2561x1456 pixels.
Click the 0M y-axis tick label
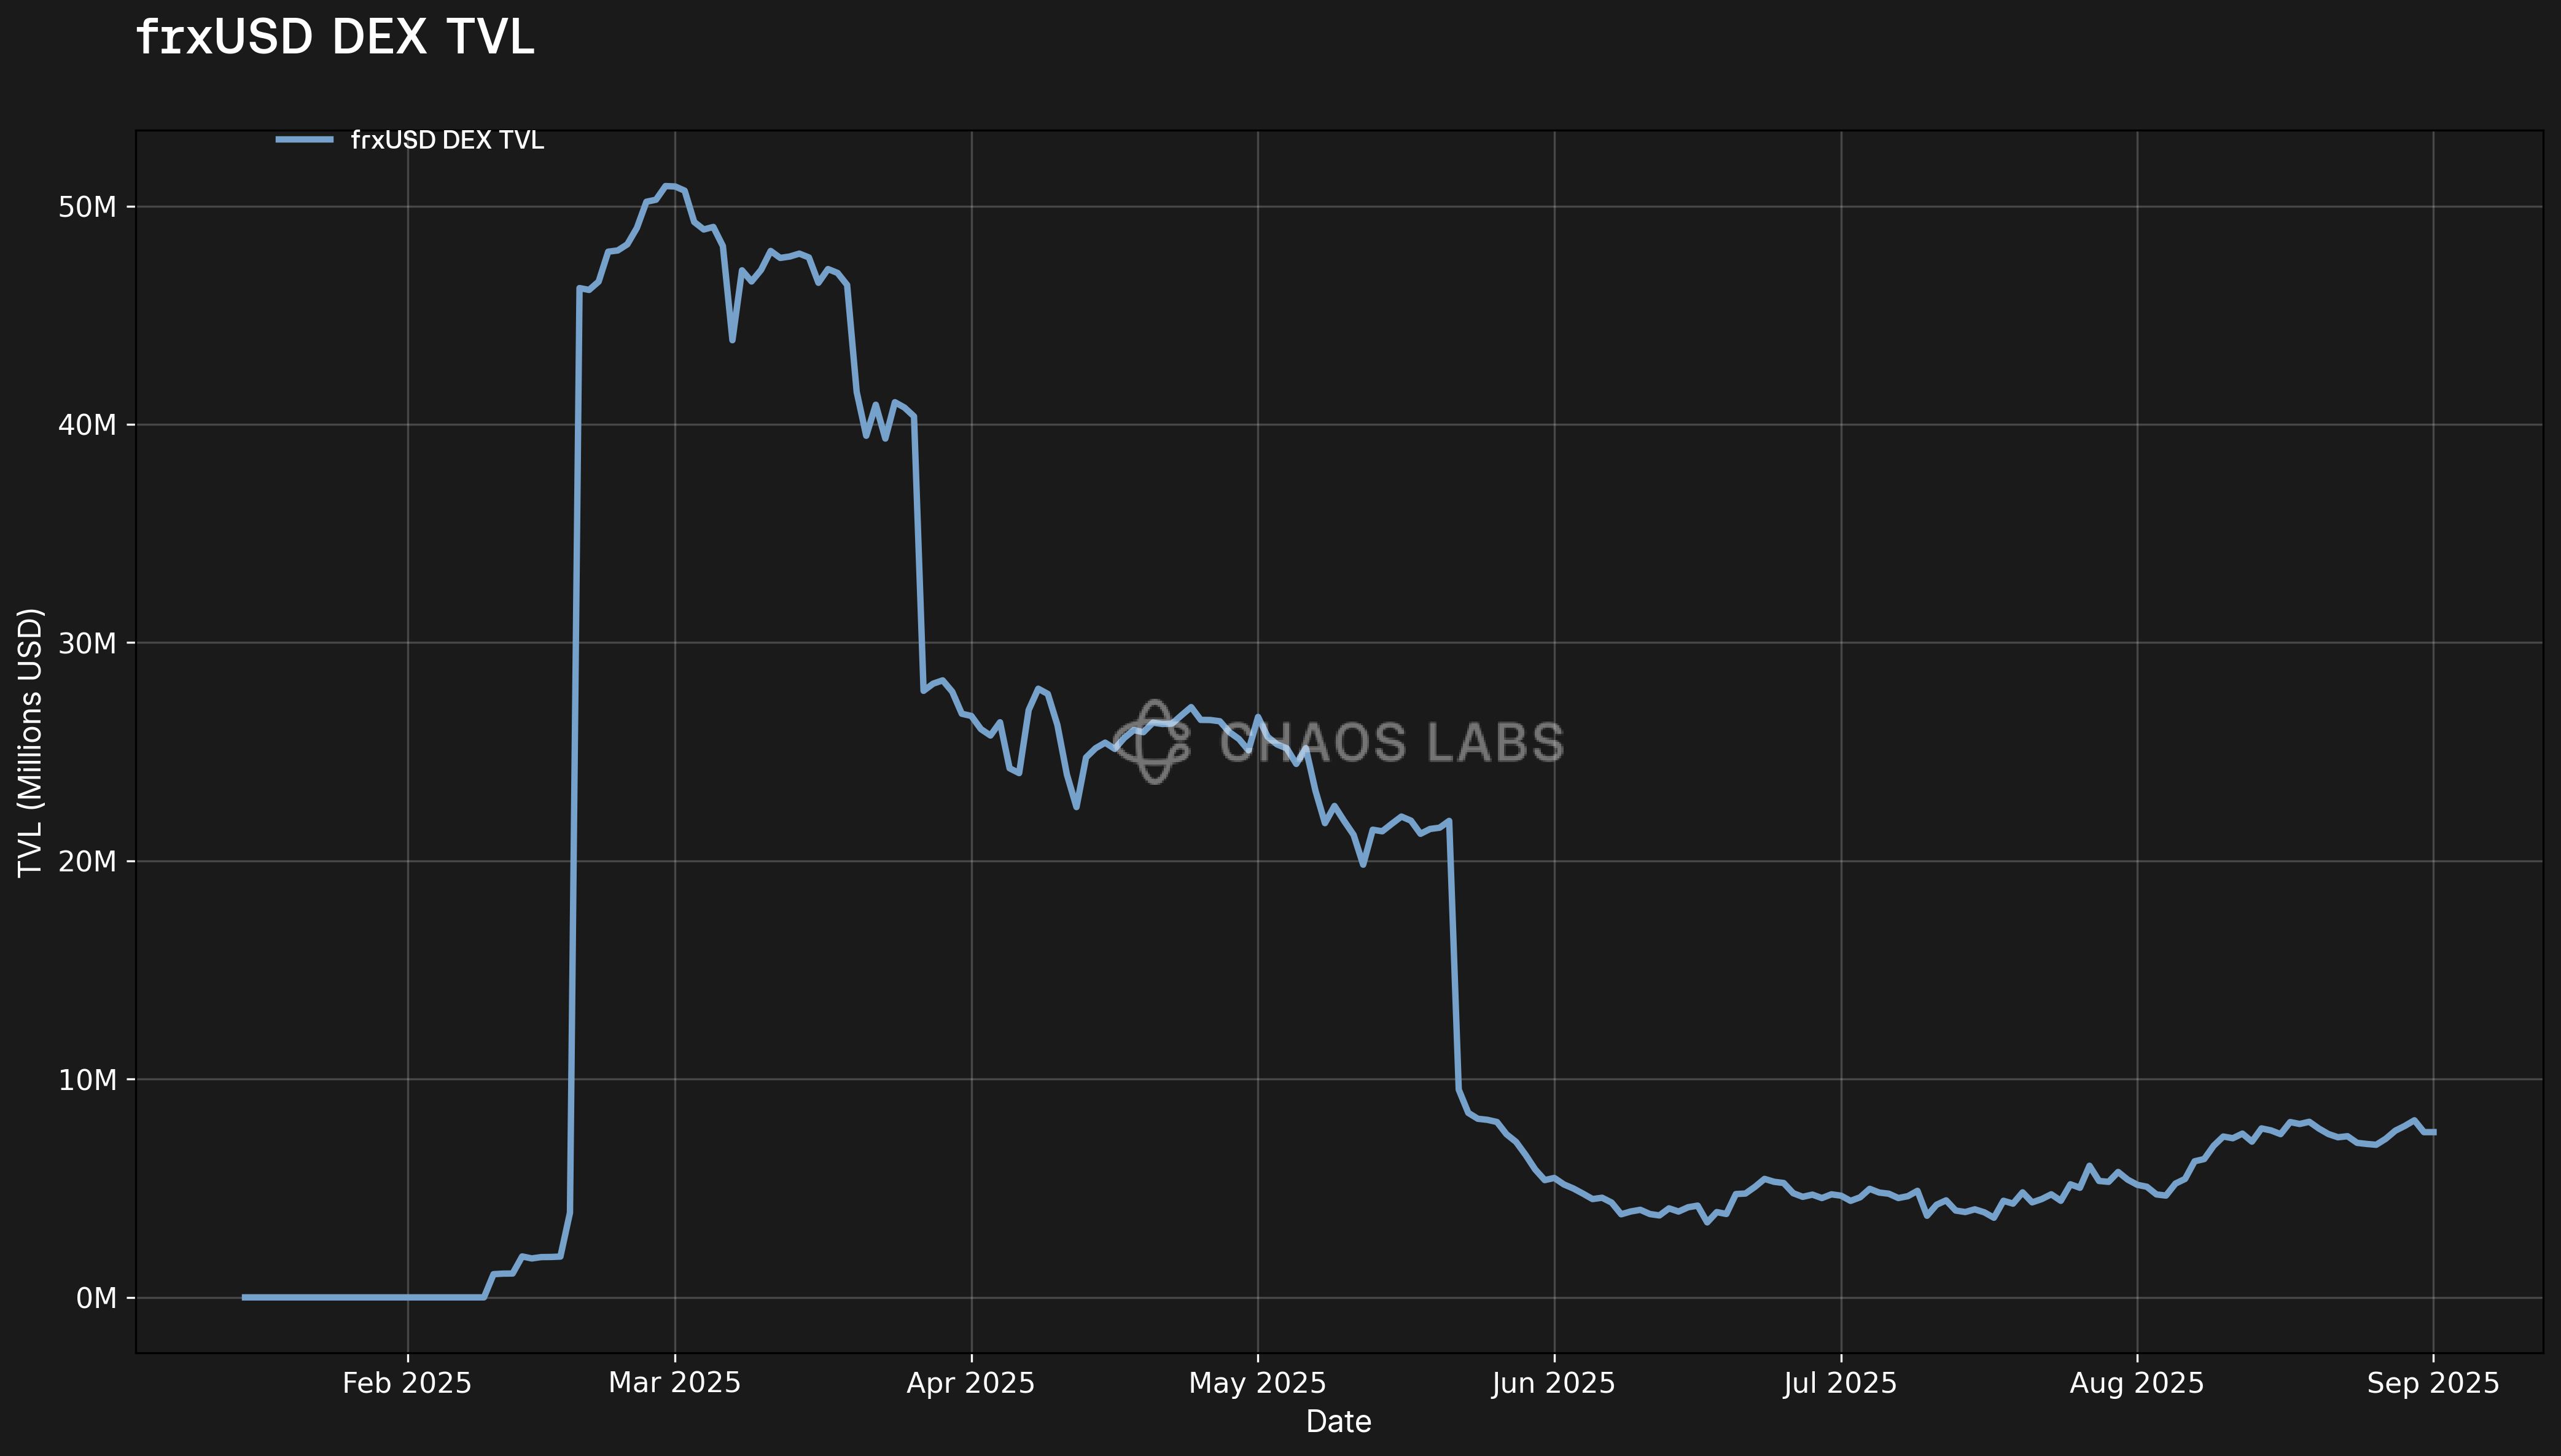[x=96, y=1298]
